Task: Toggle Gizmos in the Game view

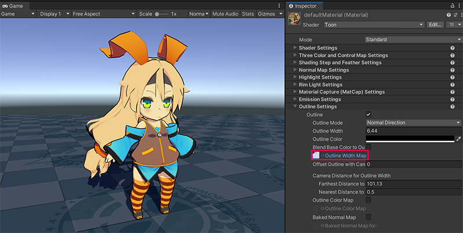Action: (x=266, y=14)
